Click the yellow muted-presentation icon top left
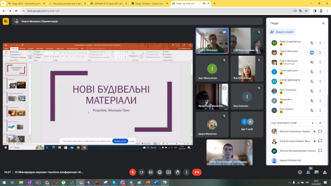This screenshot has width=331, height=186. 6,21
